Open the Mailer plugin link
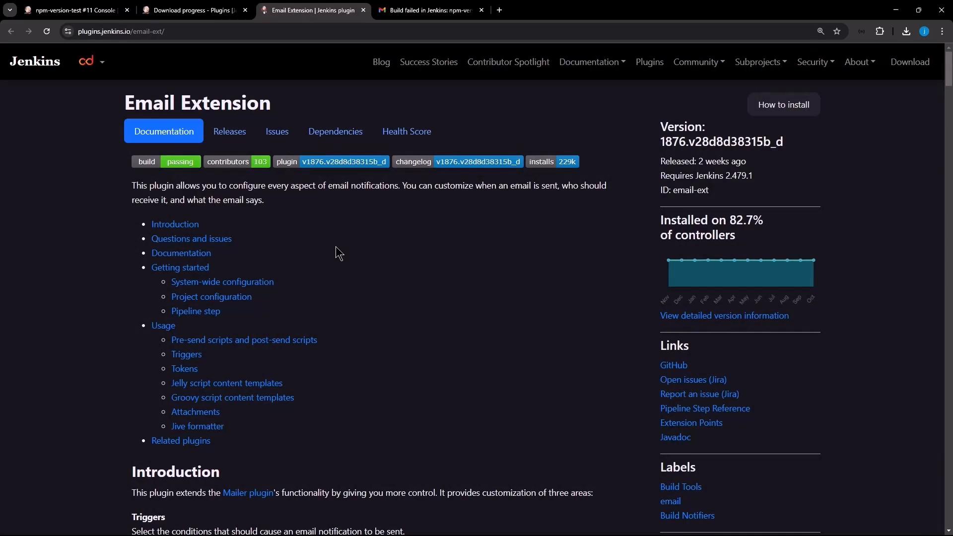 pyautogui.click(x=248, y=493)
